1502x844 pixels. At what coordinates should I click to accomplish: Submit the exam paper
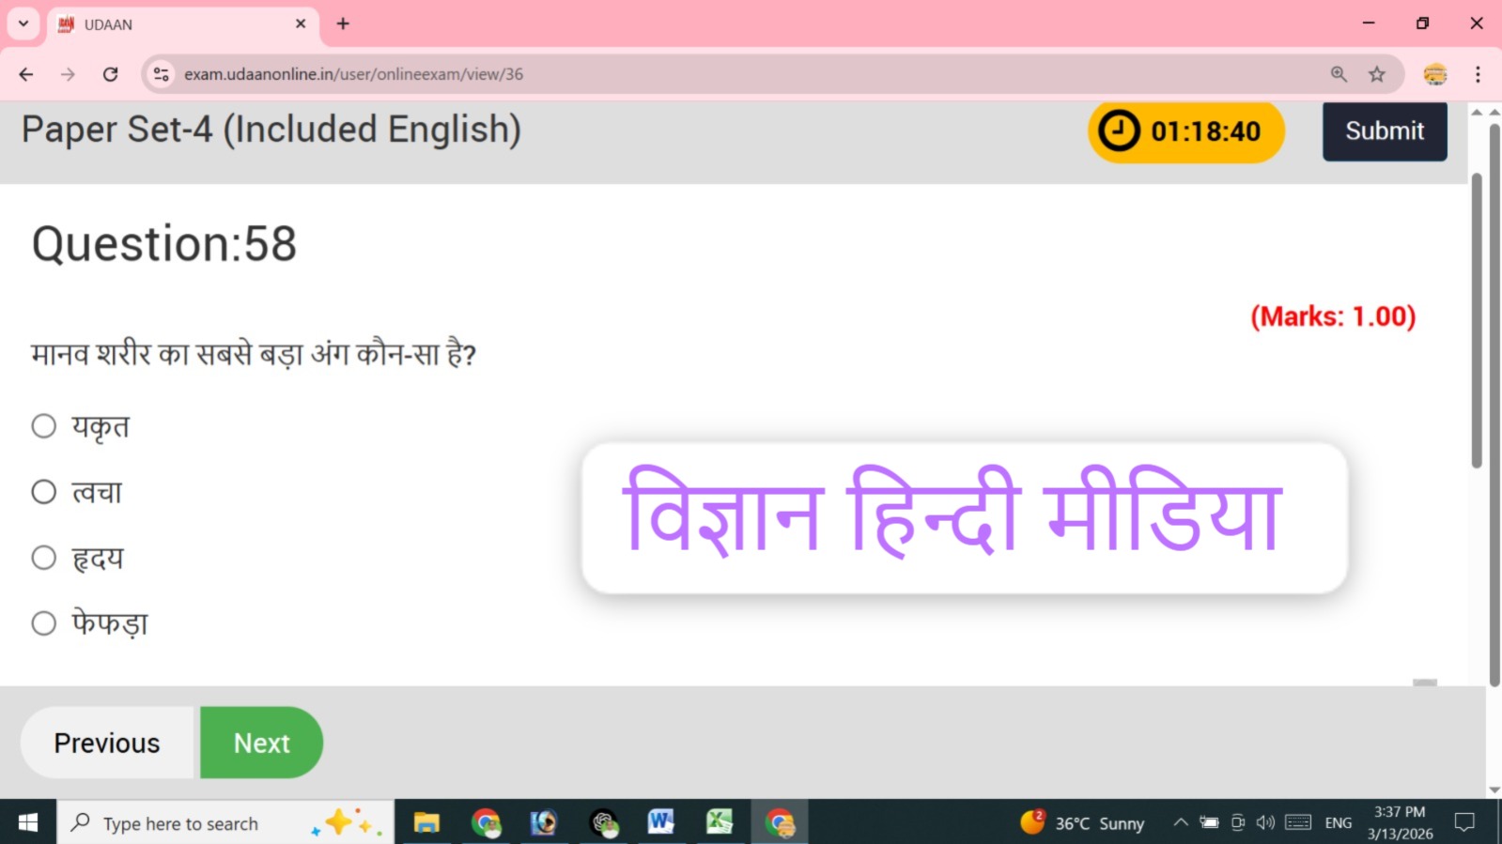(x=1385, y=131)
